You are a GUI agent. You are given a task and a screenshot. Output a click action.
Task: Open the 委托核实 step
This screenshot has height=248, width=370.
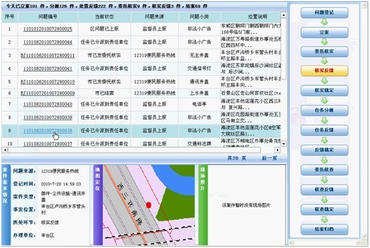click(x=324, y=51)
